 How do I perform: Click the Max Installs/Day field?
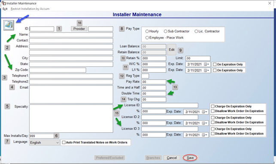click(x=42, y=136)
